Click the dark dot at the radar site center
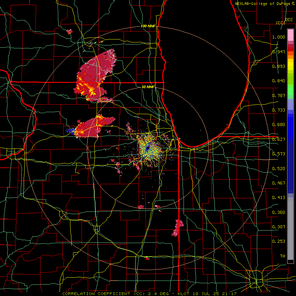The height and width of the screenshot is (296, 296). point(148,148)
